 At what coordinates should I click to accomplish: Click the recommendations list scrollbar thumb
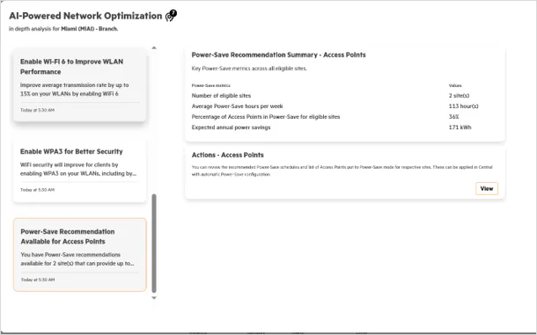[x=154, y=244]
